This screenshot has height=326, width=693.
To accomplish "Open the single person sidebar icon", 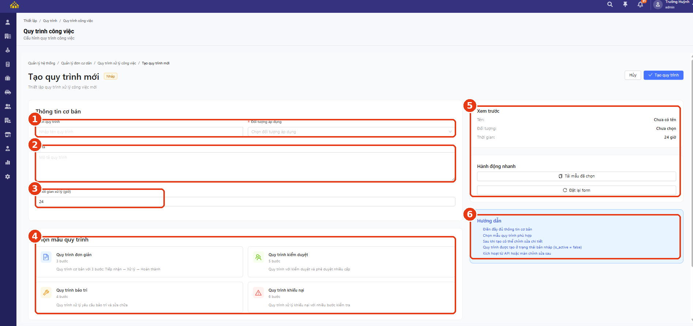I will [x=8, y=22].
